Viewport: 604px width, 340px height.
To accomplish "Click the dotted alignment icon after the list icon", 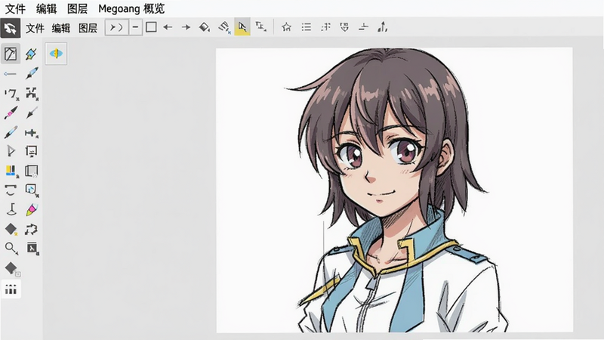I will 326,27.
